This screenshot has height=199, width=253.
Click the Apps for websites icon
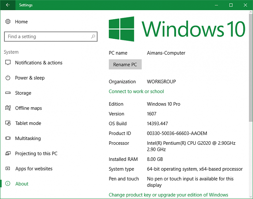click(8, 169)
